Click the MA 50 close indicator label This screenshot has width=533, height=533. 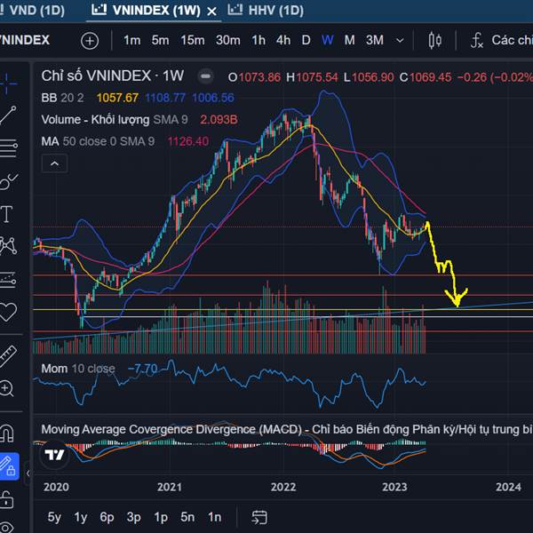point(98,141)
